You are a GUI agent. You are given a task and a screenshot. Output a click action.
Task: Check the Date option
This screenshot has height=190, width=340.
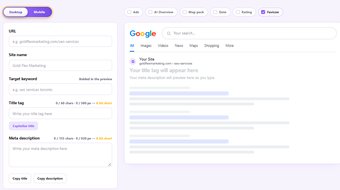click(x=215, y=12)
